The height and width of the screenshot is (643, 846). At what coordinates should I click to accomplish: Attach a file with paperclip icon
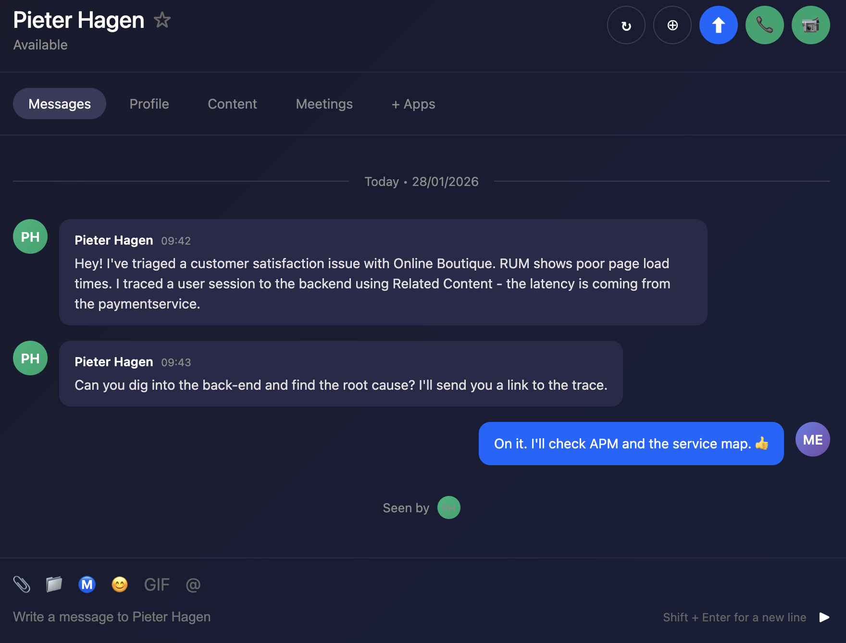(22, 584)
